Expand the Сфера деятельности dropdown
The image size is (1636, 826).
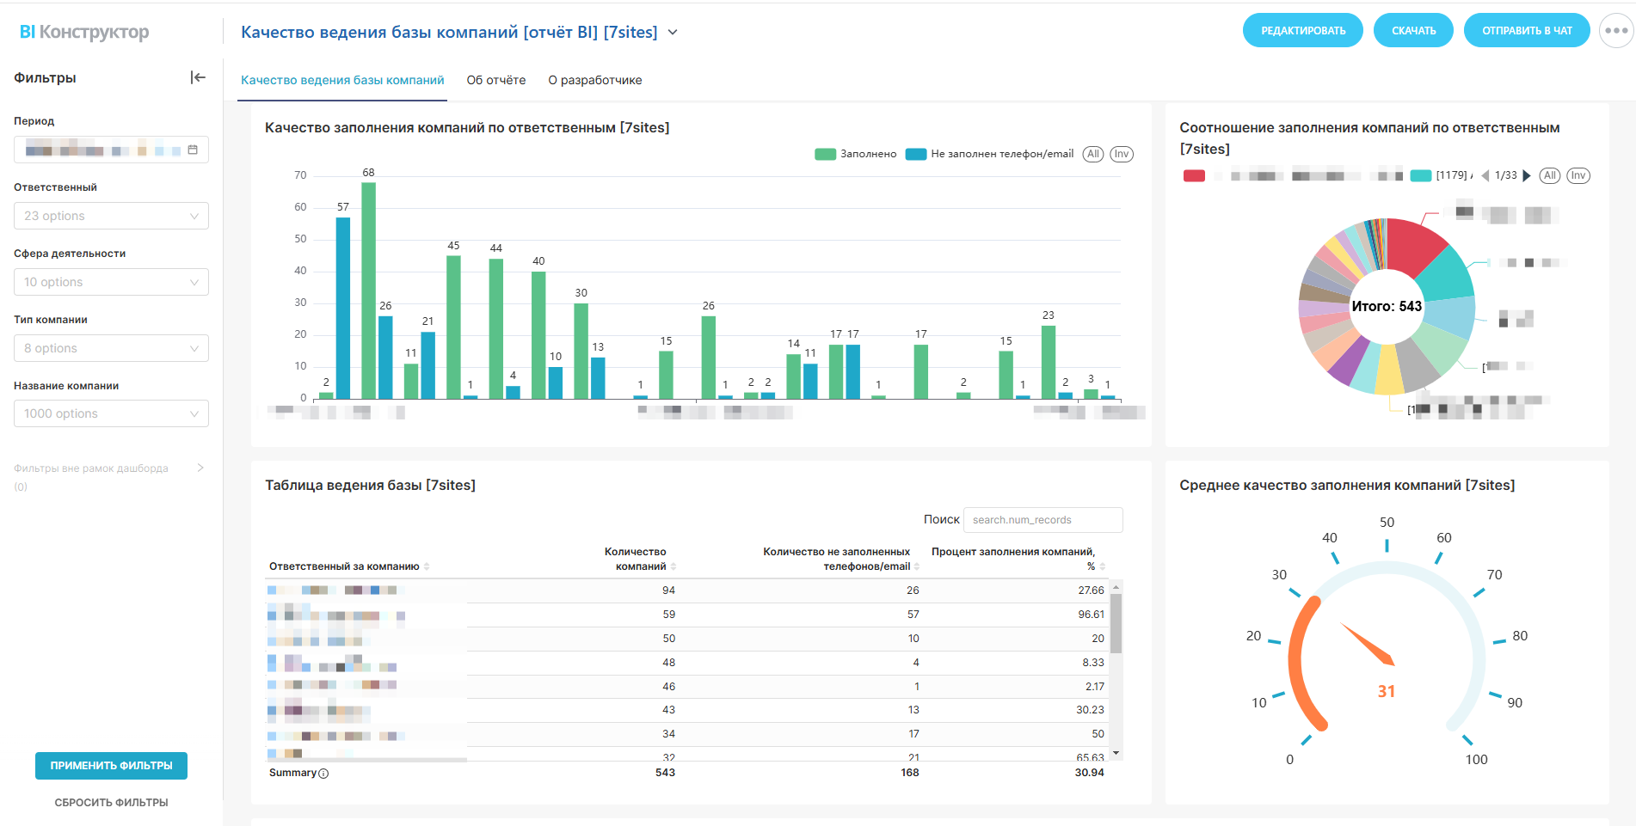pyautogui.click(x=111, y=282)
